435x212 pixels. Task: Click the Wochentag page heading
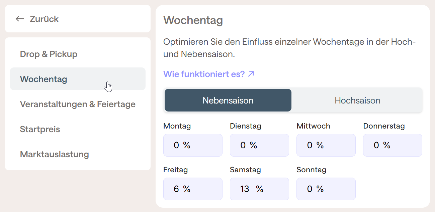tap(193, 20)
